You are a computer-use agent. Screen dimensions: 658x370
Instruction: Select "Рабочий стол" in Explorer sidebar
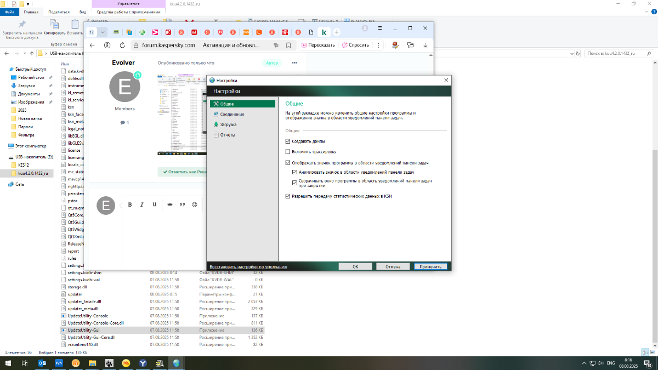click(x=31, y=77)
